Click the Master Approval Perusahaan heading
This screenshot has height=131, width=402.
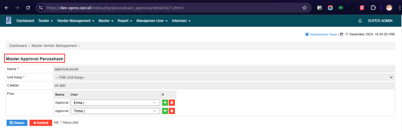point(35,59)
